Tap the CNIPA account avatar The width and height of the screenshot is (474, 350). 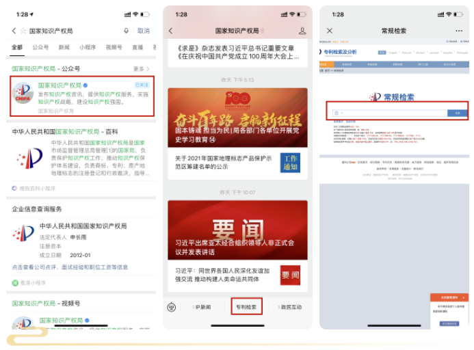pyautogui.click(x=23, y=93)
